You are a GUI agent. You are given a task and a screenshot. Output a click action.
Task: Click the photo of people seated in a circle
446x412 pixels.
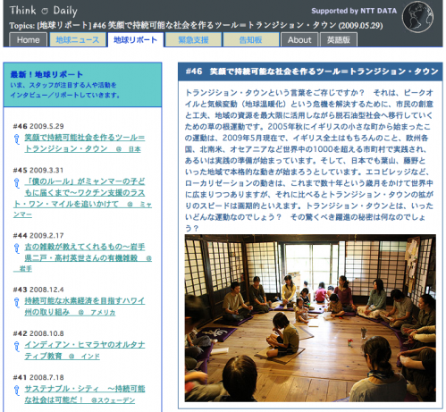310,318
